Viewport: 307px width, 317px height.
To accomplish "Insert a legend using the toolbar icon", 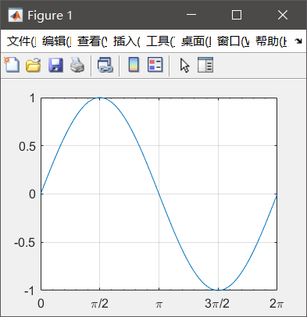I will tap(155, 65).
